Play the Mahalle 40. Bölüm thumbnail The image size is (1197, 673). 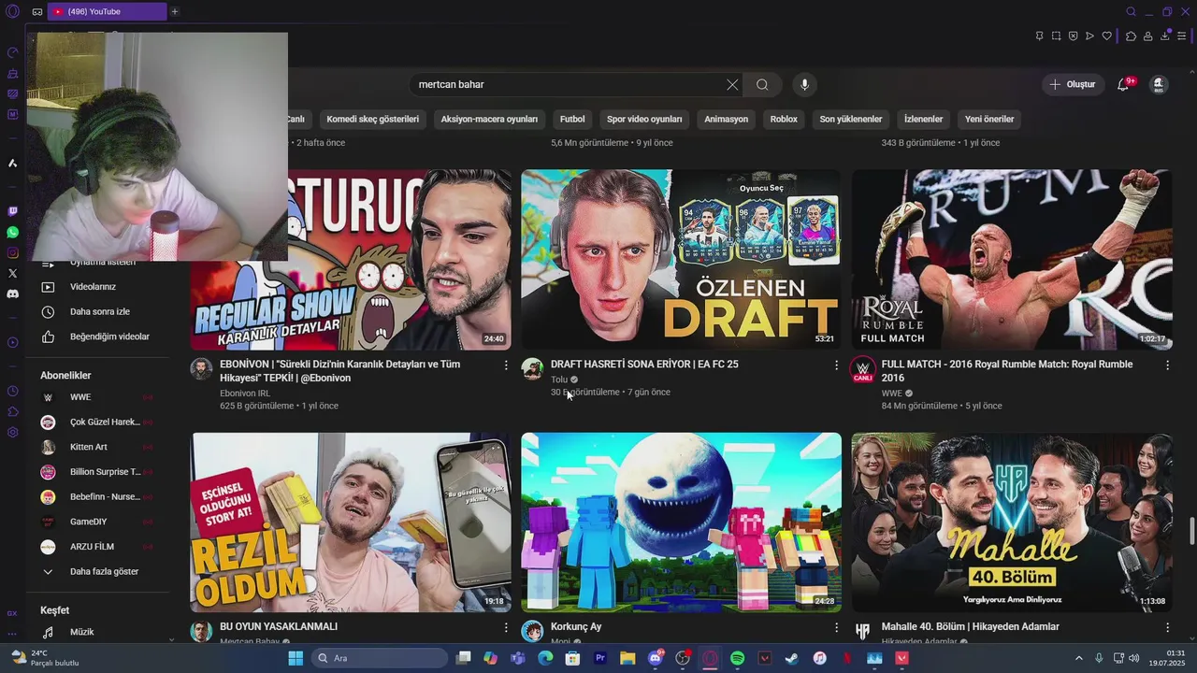(1012, 523)
